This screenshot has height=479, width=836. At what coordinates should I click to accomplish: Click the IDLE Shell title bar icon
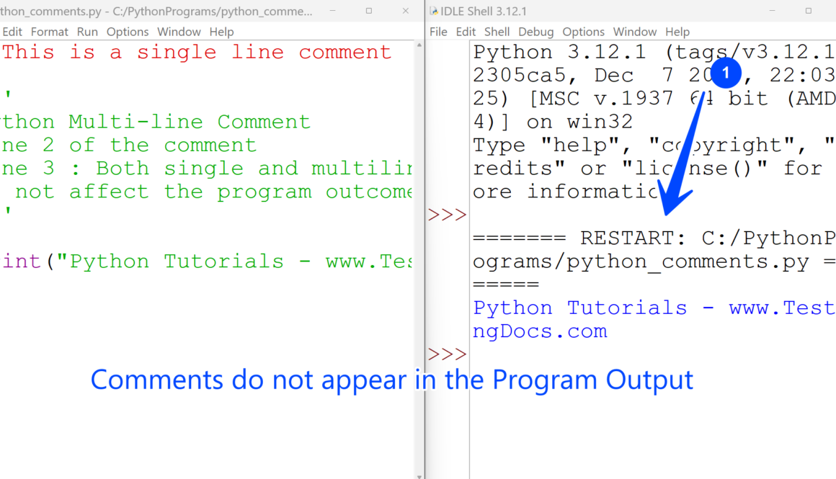pyautogui.click(x=434, y=12)
